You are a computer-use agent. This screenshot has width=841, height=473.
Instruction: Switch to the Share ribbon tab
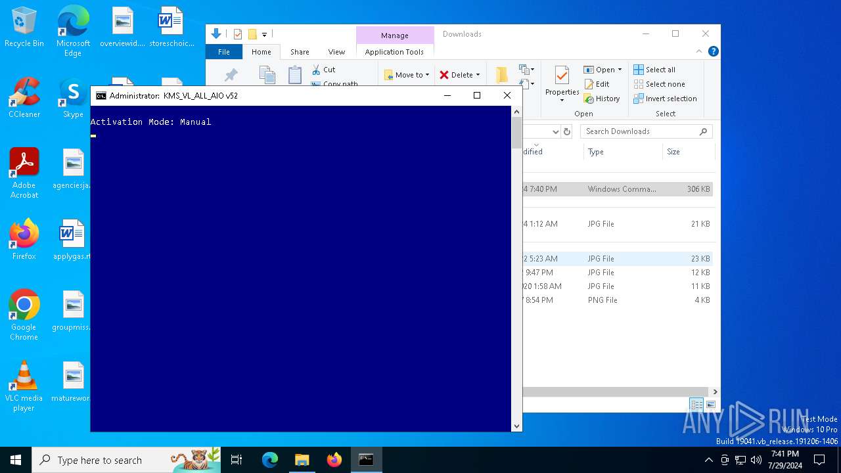tap(300, 52)
